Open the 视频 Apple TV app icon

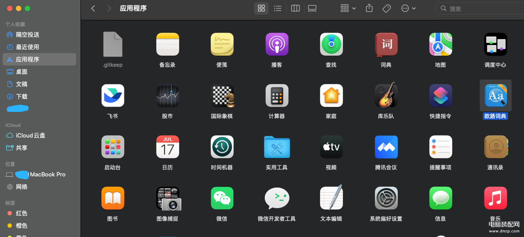point(331,147)
